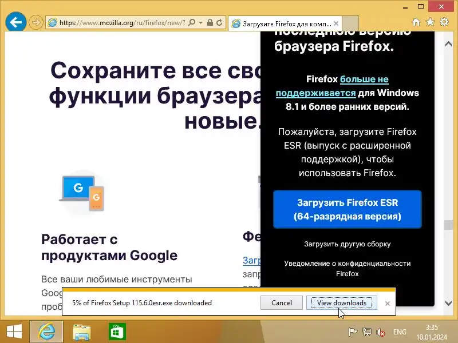
Task: Cancel the Firefox Setup download
Action: [x=282, y=303]
